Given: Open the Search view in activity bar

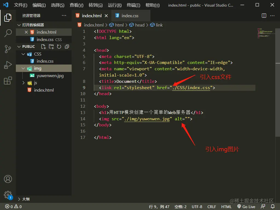Looking at the screenshot, I should point(8,33).
